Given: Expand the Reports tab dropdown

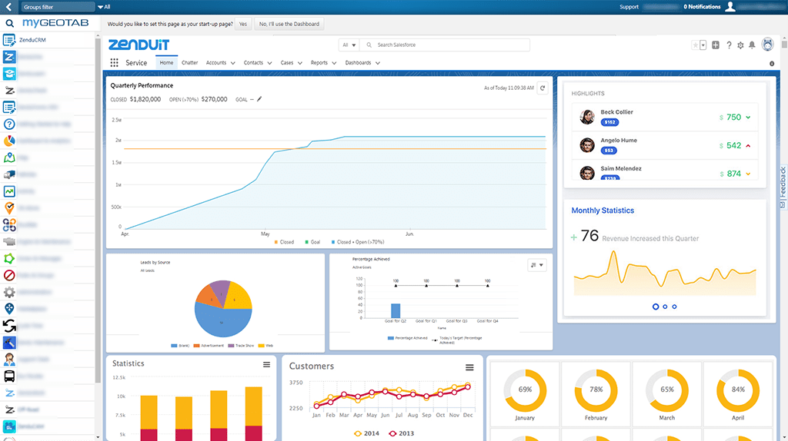Looking at the screenshot, I should point(334,63).
